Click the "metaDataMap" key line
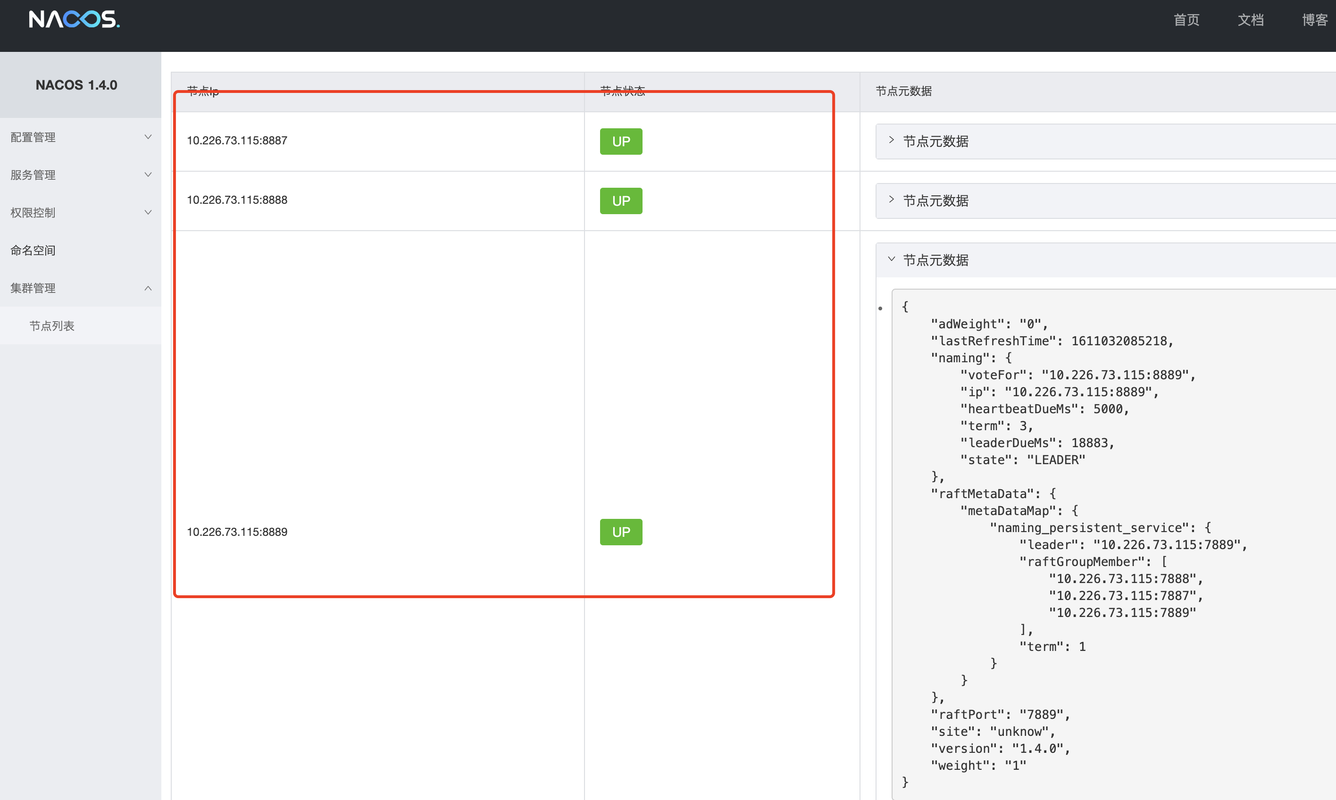 (1019, 510)
